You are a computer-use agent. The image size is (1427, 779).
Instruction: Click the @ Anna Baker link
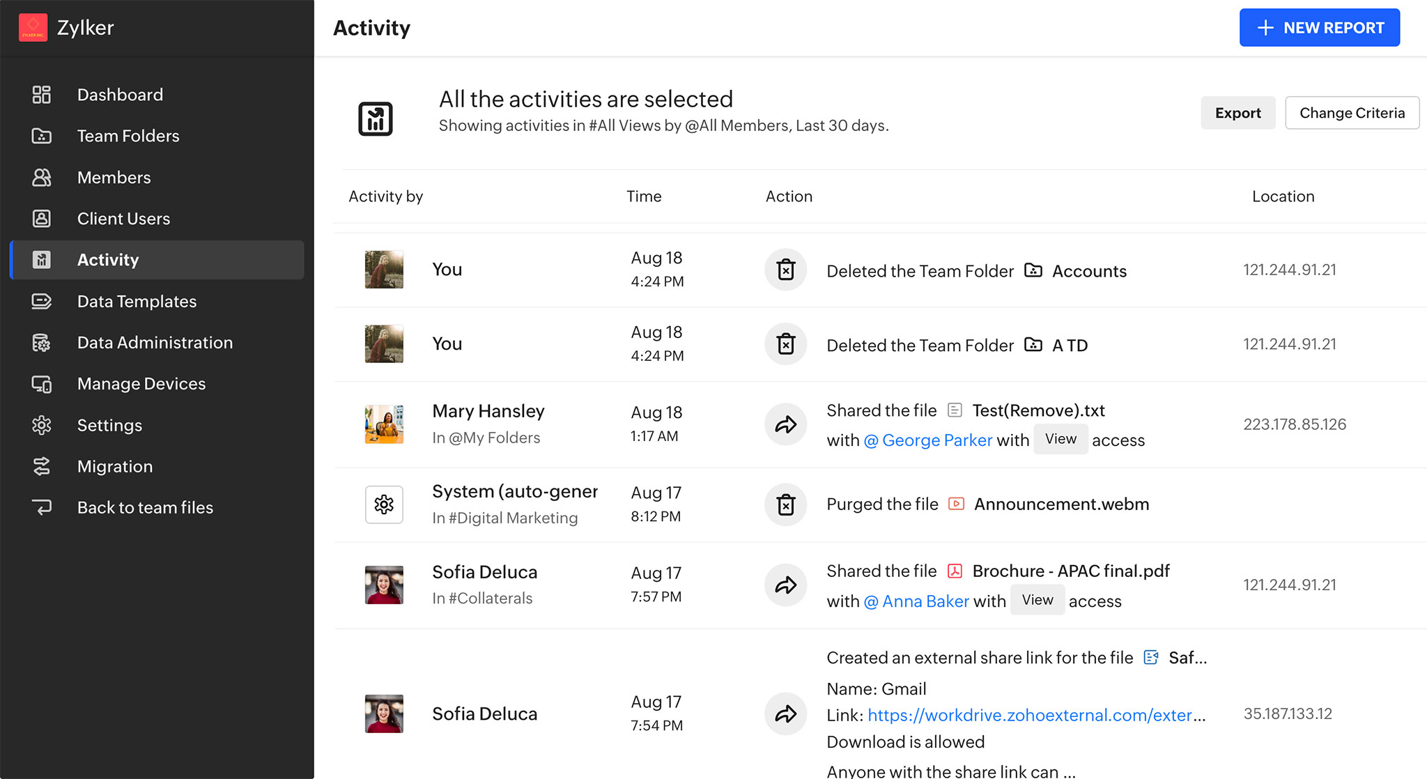point(916,601)
